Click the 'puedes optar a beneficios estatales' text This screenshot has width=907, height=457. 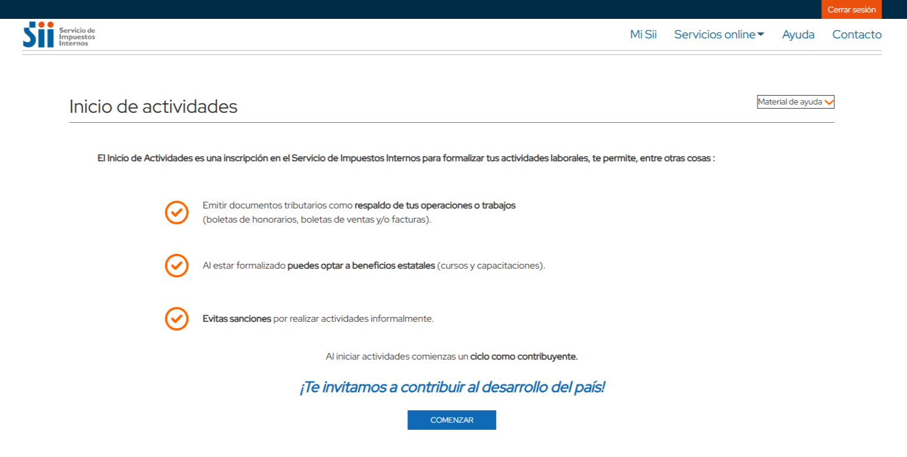361,266
